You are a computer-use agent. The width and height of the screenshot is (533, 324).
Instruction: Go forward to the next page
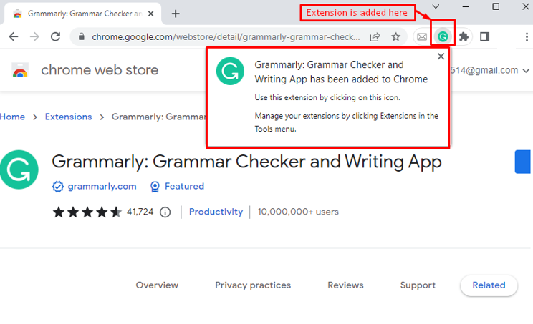click(34, 36)
